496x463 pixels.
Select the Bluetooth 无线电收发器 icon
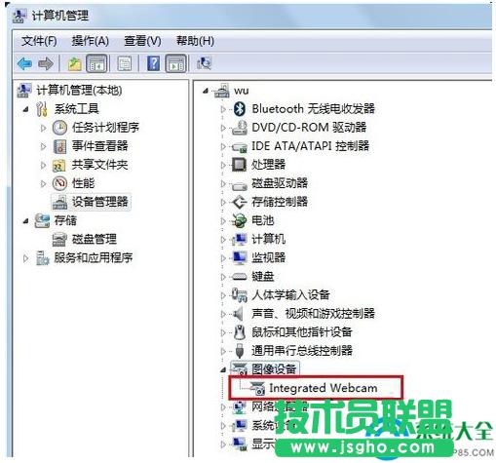[240, 109]
